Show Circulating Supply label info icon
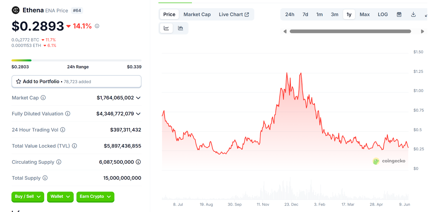This screenshot has width=430, height=212. pos(59,162)
